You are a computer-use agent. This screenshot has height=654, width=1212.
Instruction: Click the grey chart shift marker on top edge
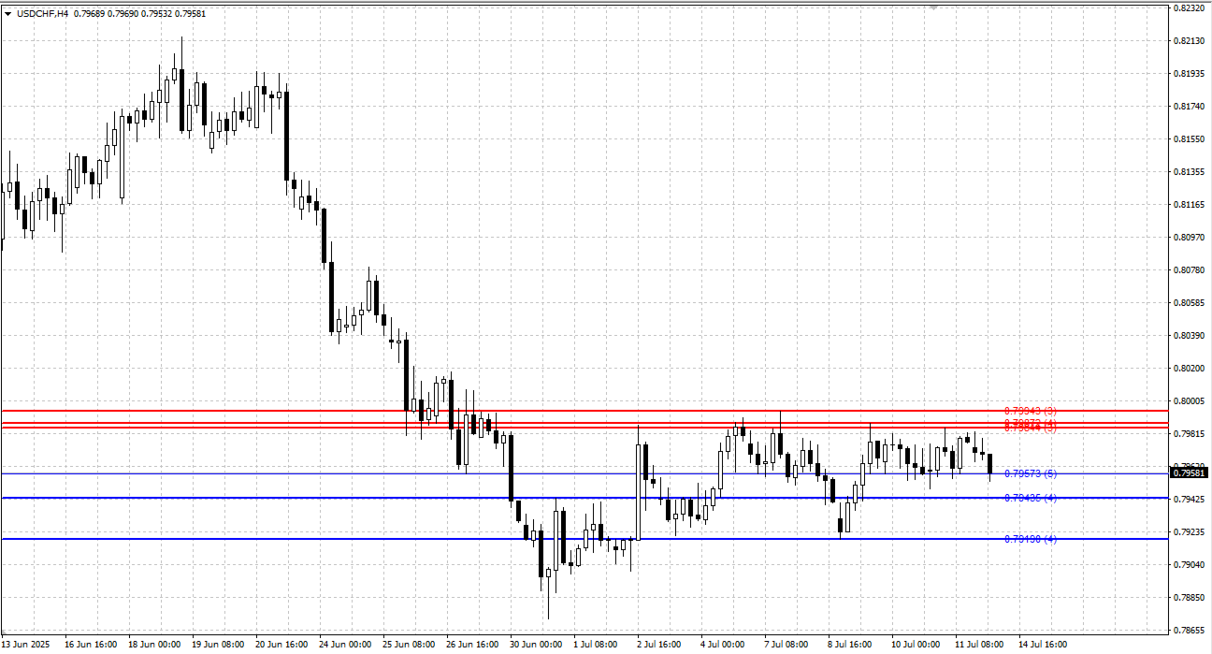tap(932, 7)
